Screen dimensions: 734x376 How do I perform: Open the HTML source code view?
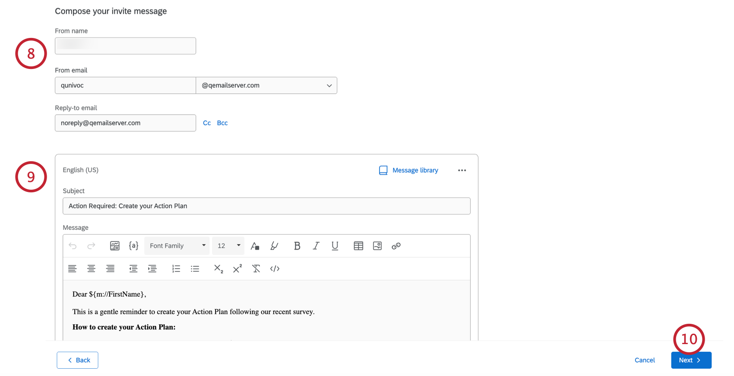click(275, 269)
